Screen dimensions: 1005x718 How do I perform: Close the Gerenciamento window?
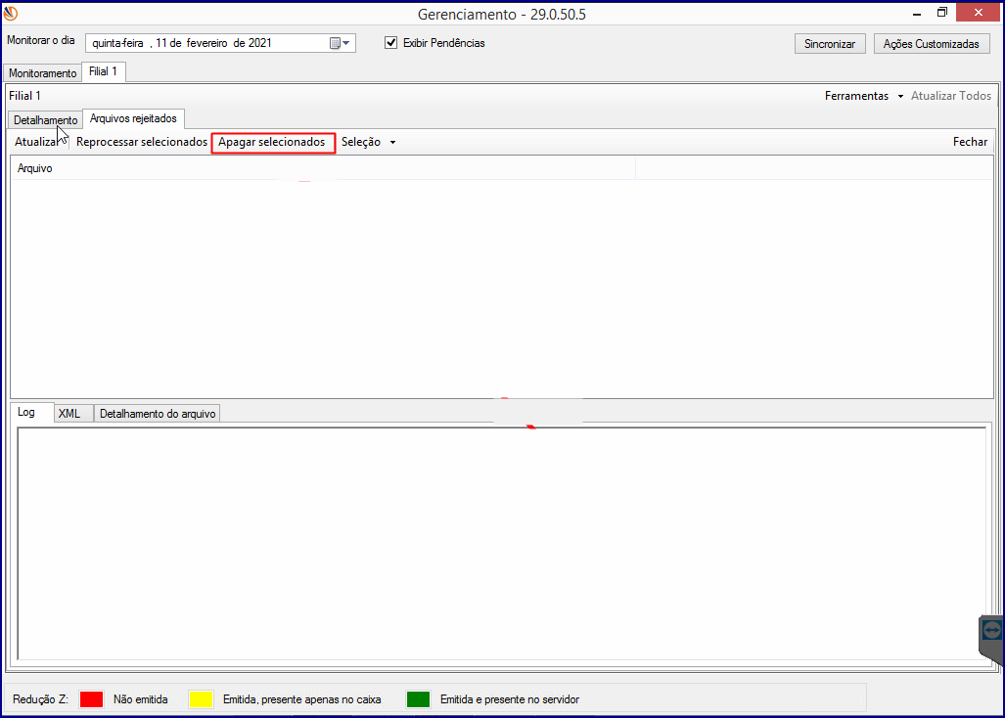pyautogui.click(x=978, y=12)
